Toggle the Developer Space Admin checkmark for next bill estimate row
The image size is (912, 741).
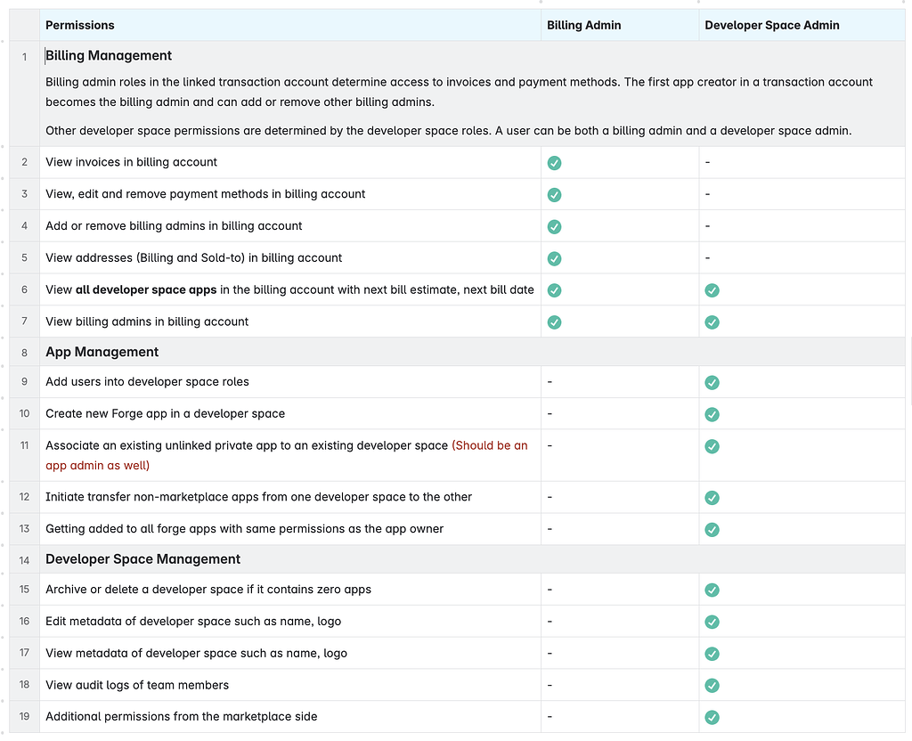tap(712, 290)
